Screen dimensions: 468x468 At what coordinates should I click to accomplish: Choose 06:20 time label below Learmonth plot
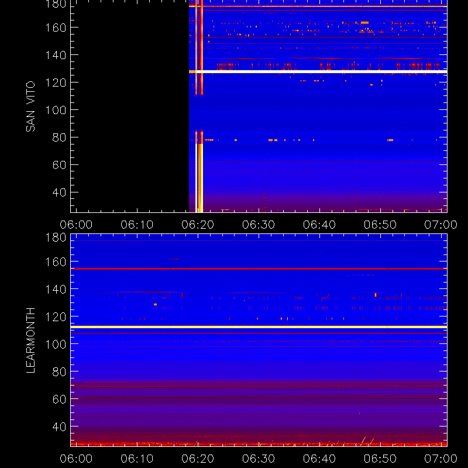[x=198, y=459]
